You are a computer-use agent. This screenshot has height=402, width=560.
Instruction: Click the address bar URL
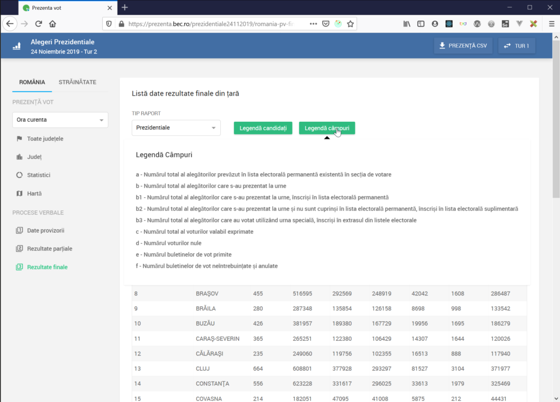coord(211,24)
